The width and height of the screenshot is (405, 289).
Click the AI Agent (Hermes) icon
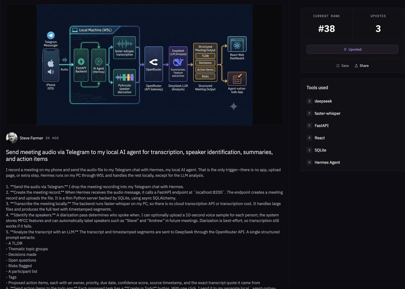99,62
